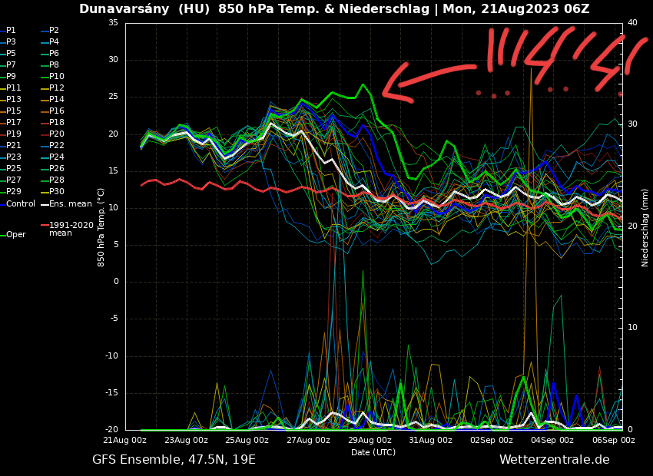Click the 06Sep 00z date tick label

pos(613,441)
